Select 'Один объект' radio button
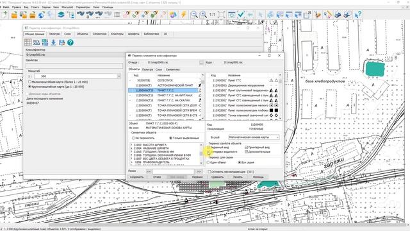410x231 pixels. pyautogui.click(x=208, y=162)
